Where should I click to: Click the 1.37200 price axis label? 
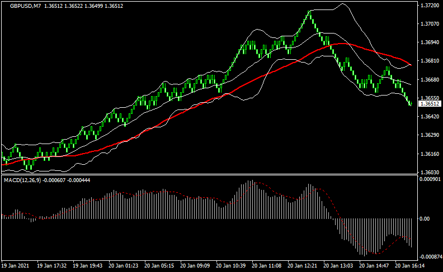(430, 6)
